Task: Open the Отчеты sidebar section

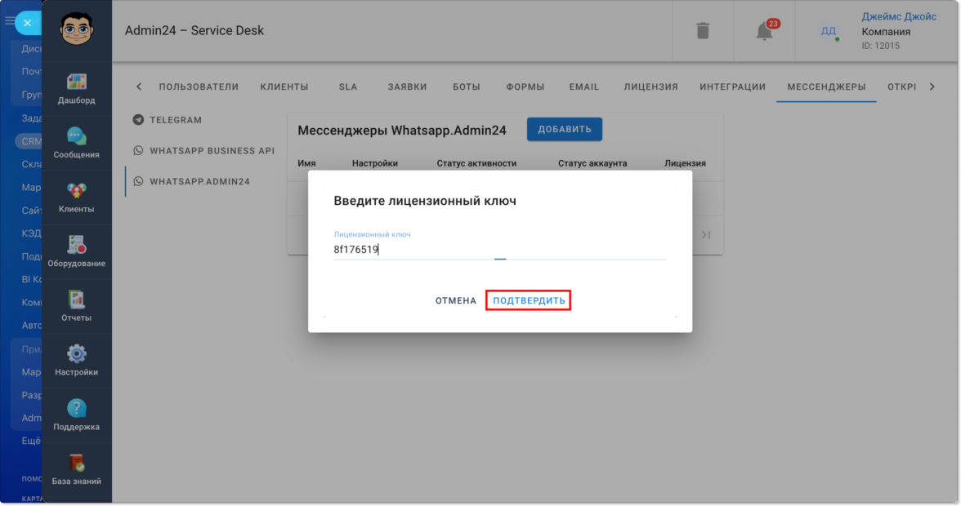Action: (76, 306)
